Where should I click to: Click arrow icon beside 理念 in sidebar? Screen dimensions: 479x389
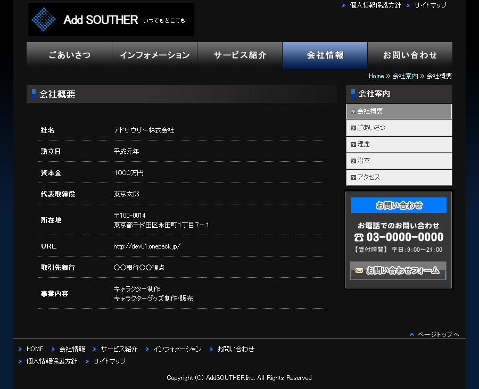(x=353, y=145)
